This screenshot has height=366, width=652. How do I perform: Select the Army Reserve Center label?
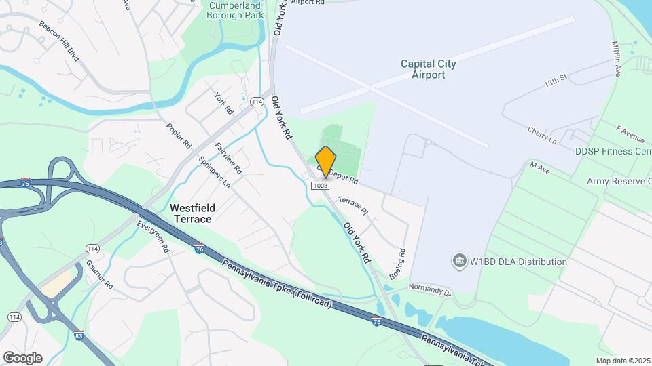point(619,182)
